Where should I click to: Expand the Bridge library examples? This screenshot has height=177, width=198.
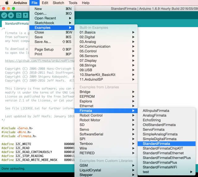click(106, 92)
